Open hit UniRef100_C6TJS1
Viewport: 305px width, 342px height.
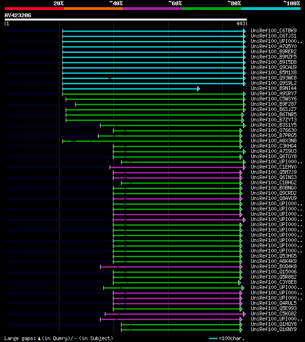(274, 36)
